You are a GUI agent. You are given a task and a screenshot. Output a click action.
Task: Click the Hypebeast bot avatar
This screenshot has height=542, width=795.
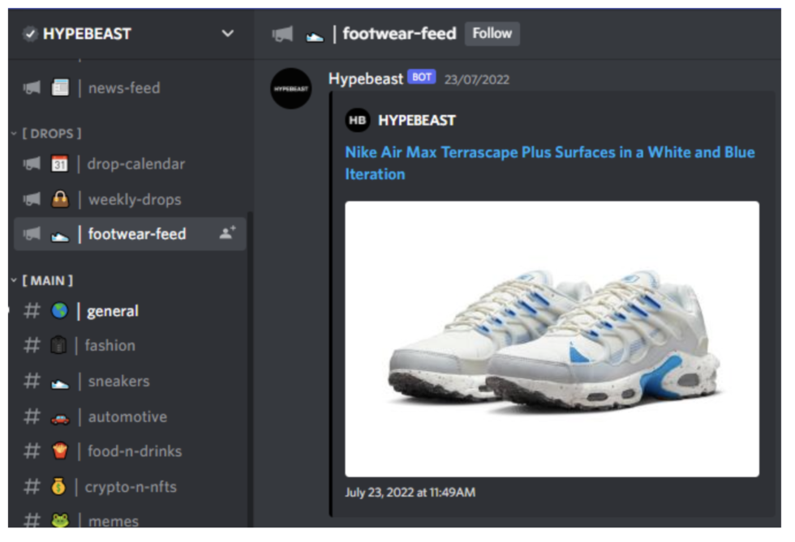[x=290, y=88]
